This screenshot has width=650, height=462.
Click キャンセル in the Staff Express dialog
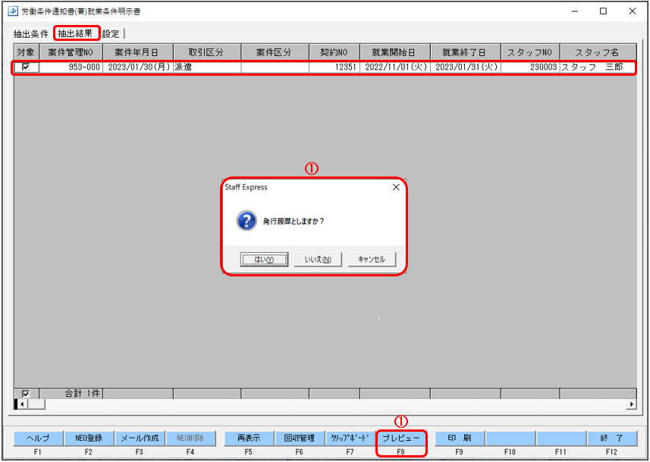372,260
